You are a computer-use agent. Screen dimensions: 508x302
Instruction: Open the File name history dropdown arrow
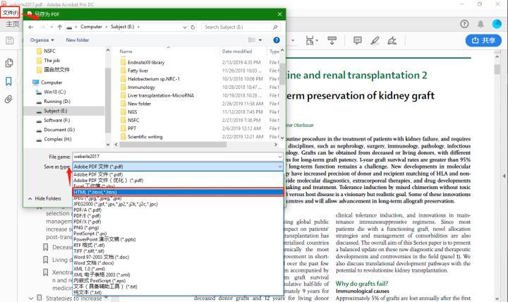(279, 157)
